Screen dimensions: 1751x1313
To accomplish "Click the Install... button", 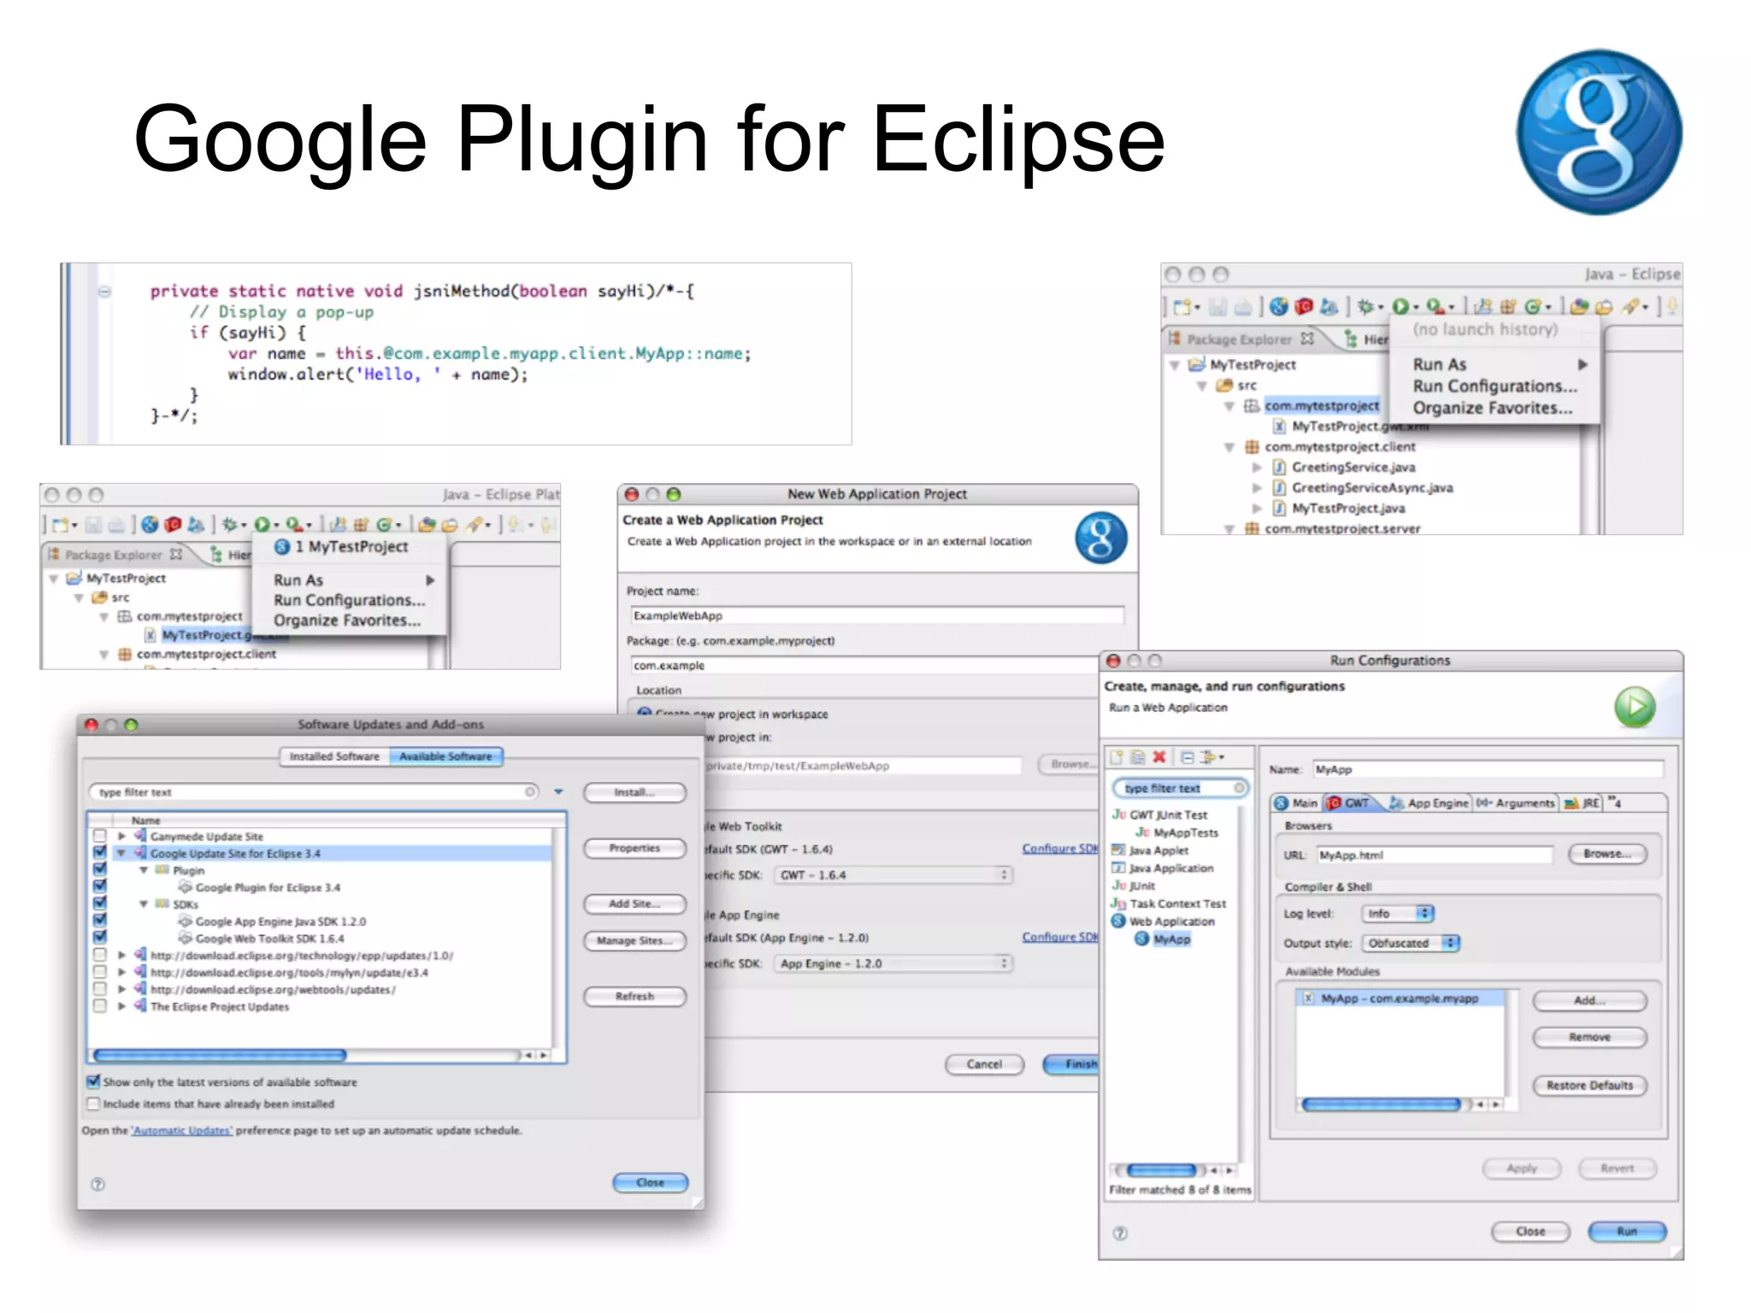I will coord(634,792).
